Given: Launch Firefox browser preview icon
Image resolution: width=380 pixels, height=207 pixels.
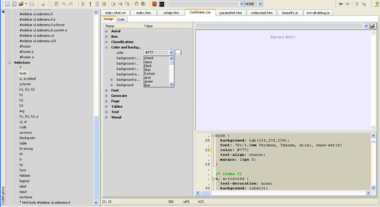Looking at the screenshot, I should tap(154, 4).
